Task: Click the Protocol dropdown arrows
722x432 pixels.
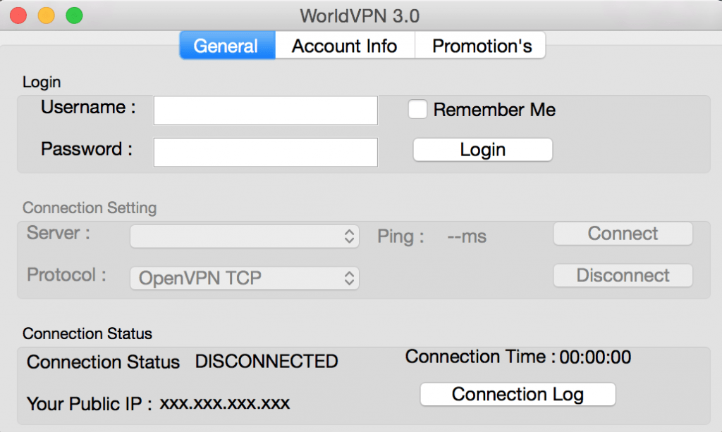Action: coord(350,278)
